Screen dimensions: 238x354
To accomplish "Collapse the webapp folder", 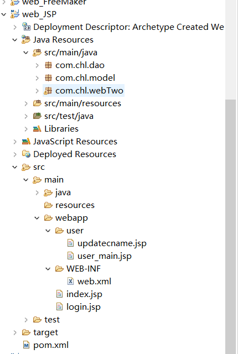I will 37,218.
